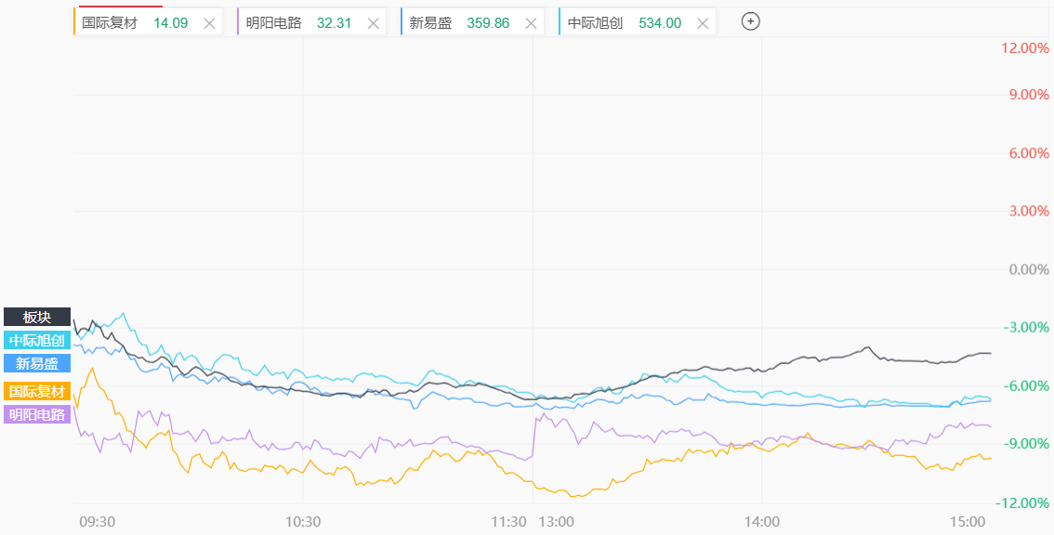Click the 09:30 time axis label

coord(96,522)
